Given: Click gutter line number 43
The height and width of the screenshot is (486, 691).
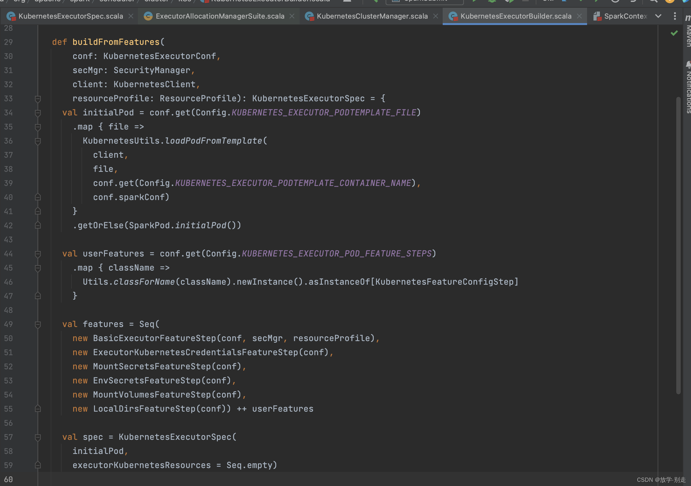Looking at the screenshot, I should point(8,239).
